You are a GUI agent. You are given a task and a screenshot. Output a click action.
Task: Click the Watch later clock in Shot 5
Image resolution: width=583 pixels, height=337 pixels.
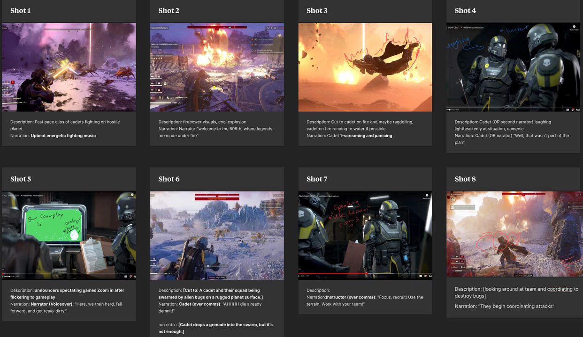[x=132, y=195]
